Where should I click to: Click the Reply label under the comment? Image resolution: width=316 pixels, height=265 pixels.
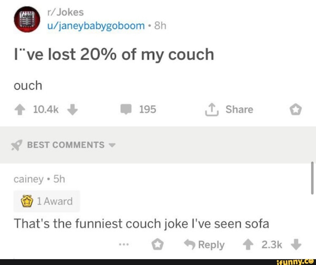point(211,244)
